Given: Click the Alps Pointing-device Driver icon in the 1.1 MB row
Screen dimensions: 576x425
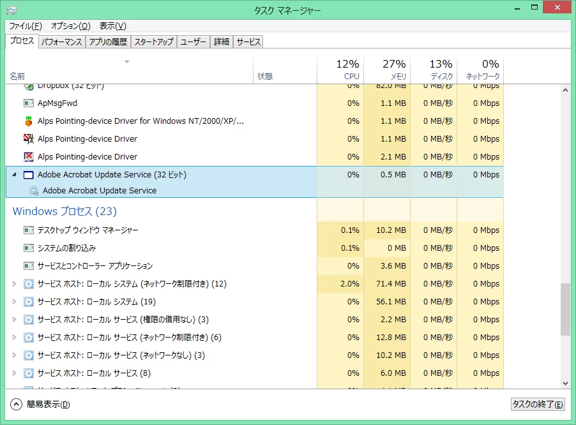Looking at the screenshot, I should click(29, 138).
